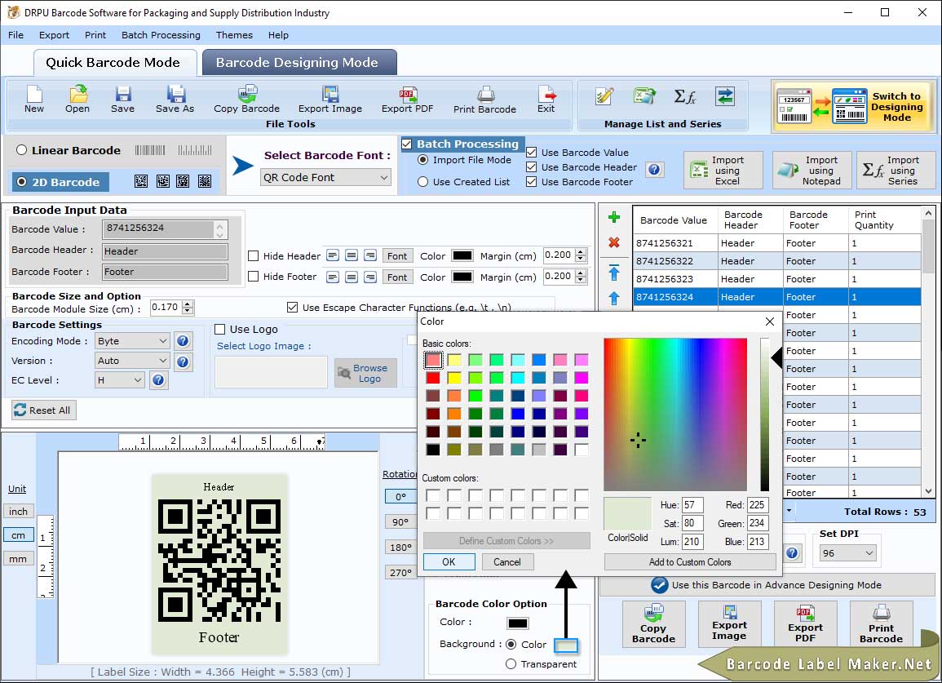Viewport: 942px width, 683px height.
Task: Click Export PDF in File Tools toolbar
Action: 407,99
